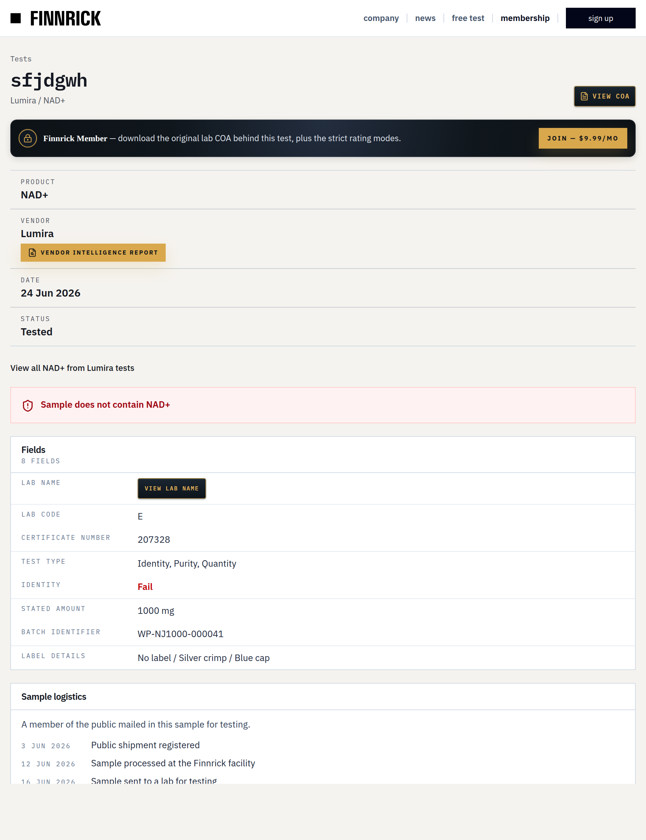Click the stated amount '1000 mg'
Viewport: 646px width, 840px height.
pos(156,611)
